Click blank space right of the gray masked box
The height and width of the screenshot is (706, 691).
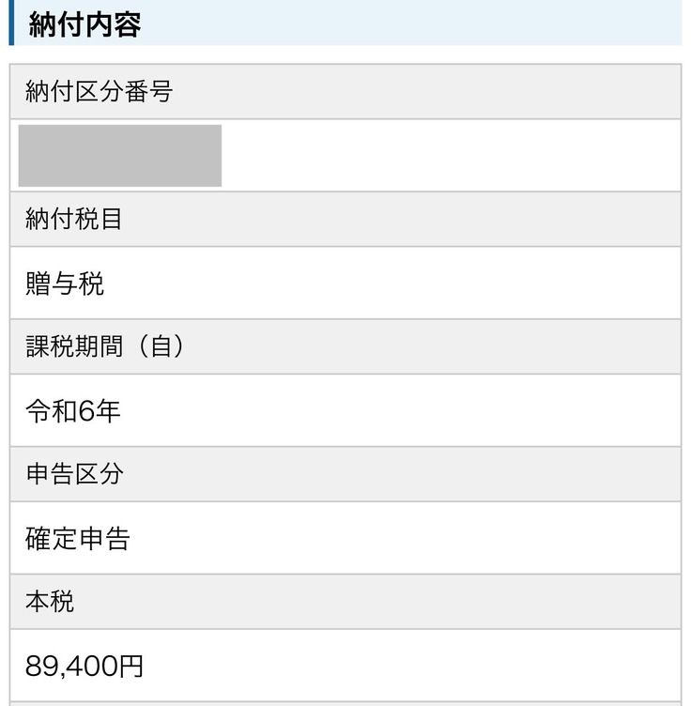(x=451, y=156)
